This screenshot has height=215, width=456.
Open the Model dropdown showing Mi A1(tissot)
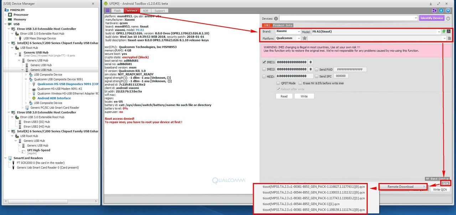376,31
